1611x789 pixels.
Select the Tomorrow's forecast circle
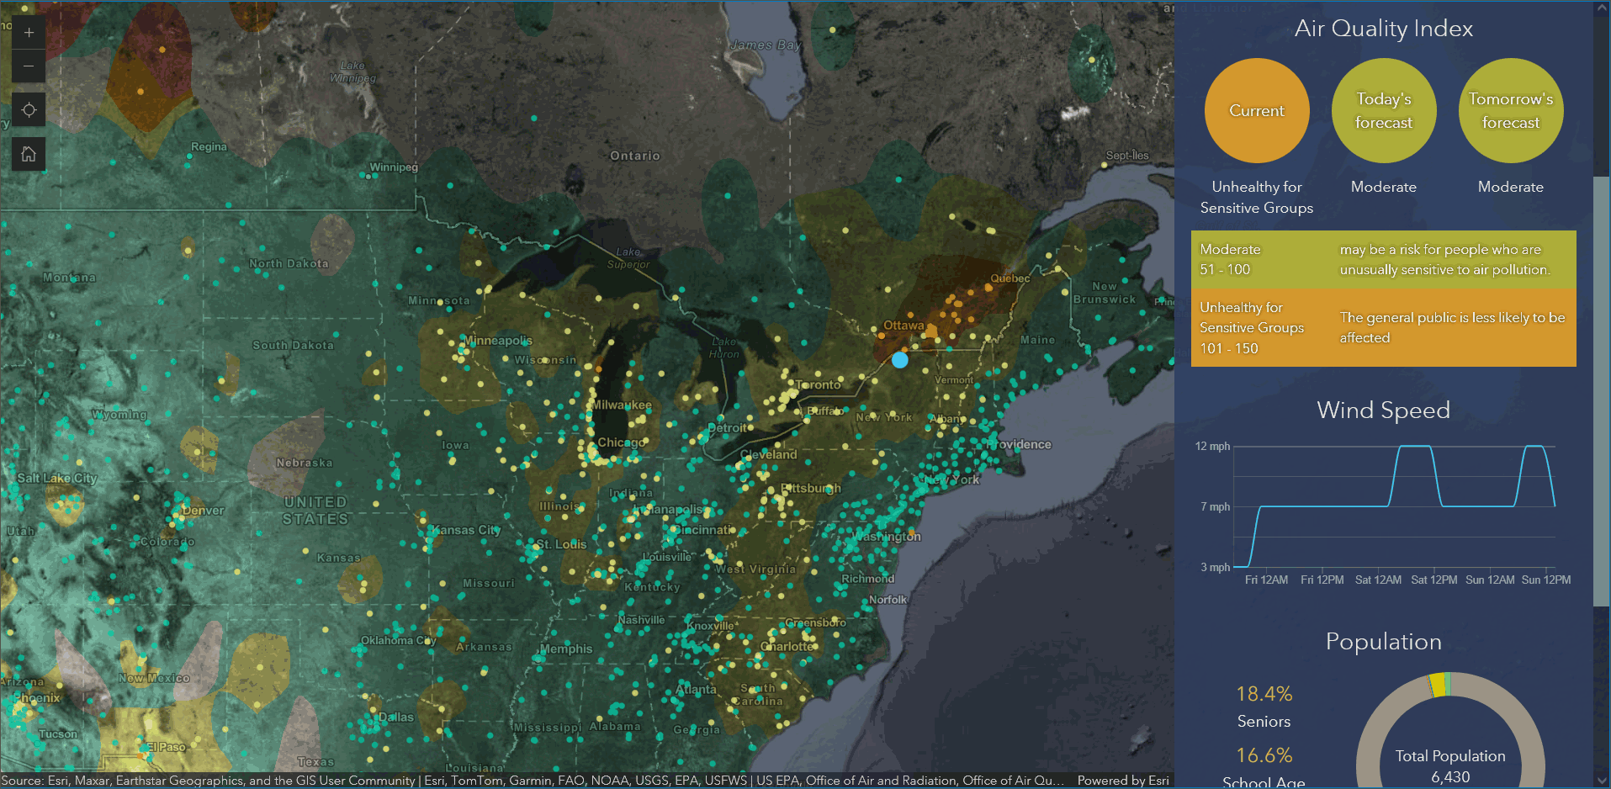(x=1511, y=111)
